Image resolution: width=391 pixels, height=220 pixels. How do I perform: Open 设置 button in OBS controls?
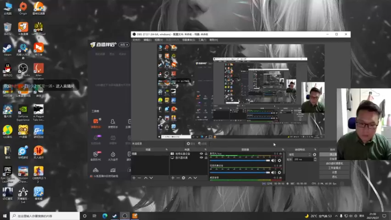tap(334, 173)
